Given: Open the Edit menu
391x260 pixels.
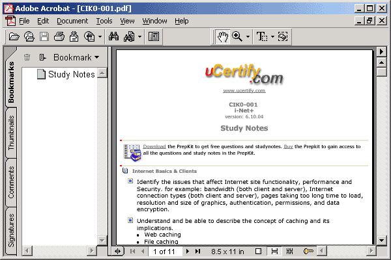Looking at the screenshot, I should click(43, 21).
